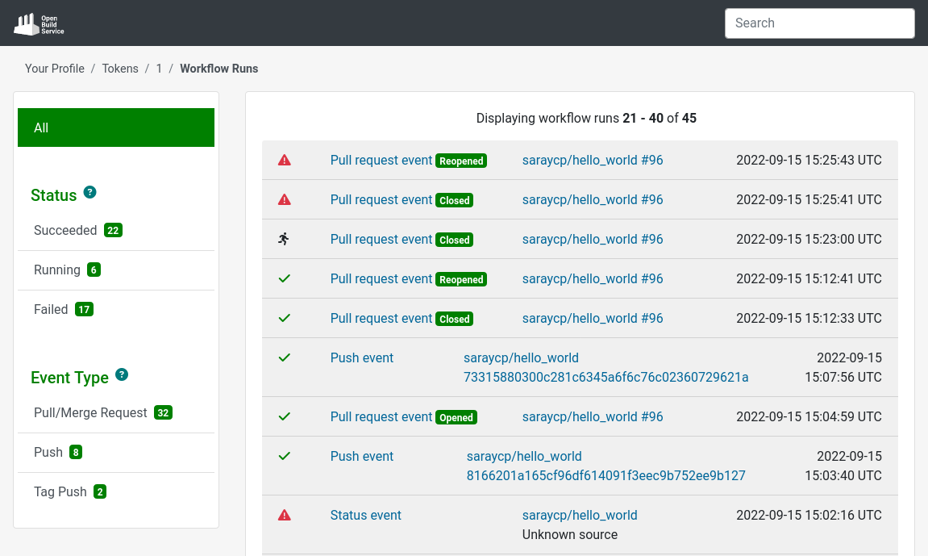Filter workflow runs by Running status

tap(57, 270)
